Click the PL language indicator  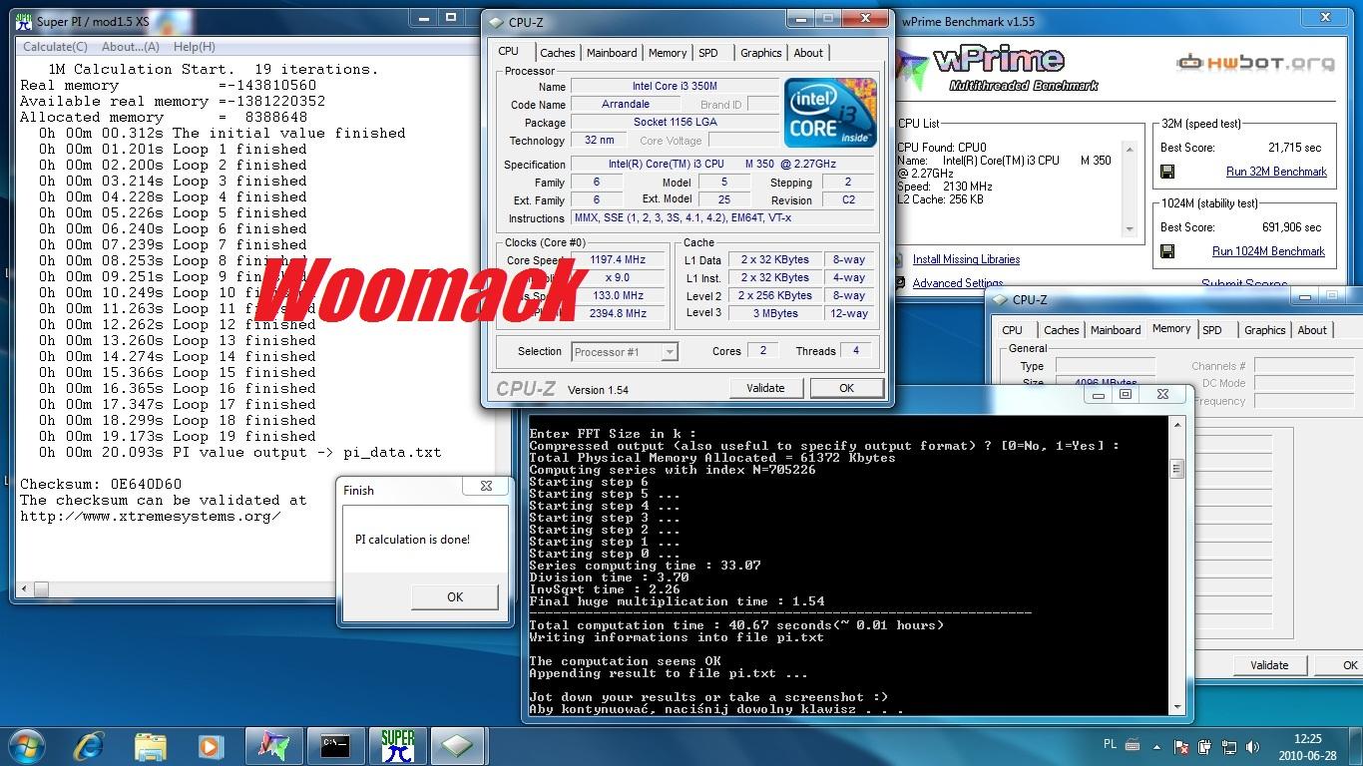click(1111, 744)
